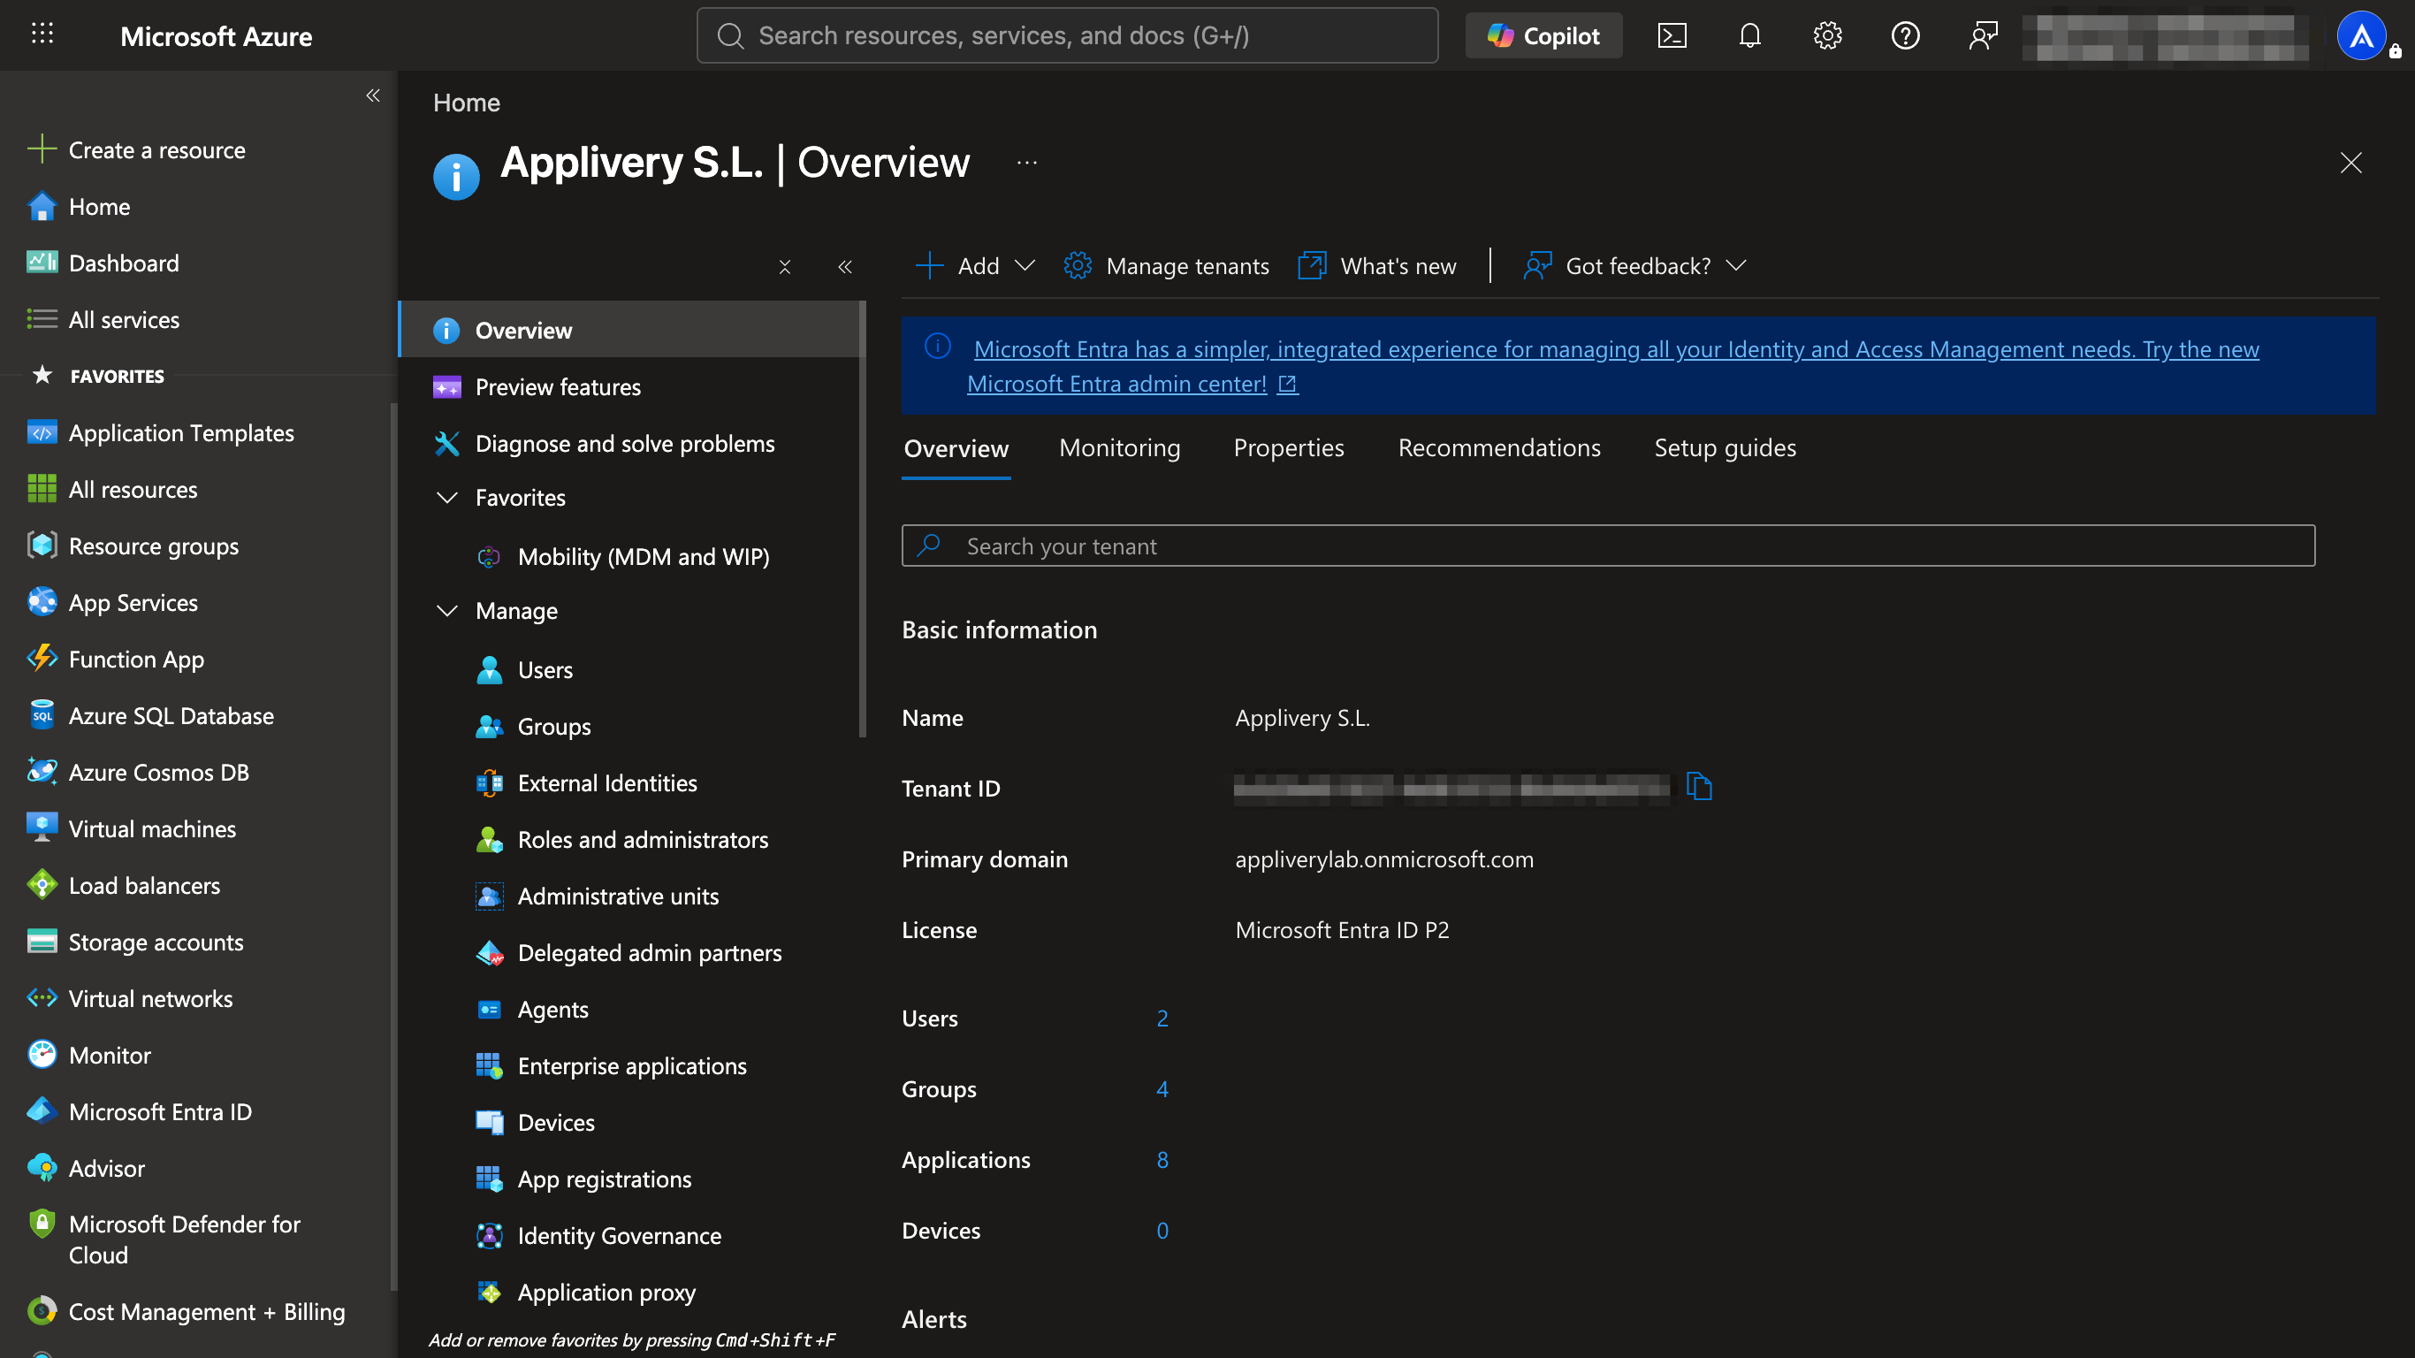Collapse the Manage menu section
2415x1358 pixels.
click(447, 611)
